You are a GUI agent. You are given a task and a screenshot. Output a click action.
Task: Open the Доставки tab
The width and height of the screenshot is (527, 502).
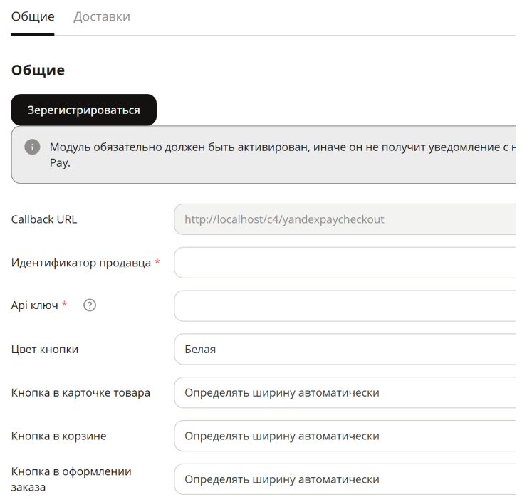[x=102, y=16]
